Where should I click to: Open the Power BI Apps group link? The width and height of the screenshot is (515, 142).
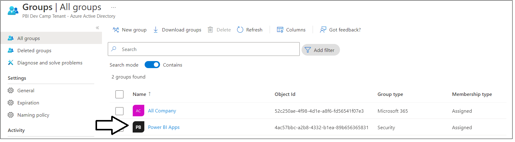coord(164,127)
